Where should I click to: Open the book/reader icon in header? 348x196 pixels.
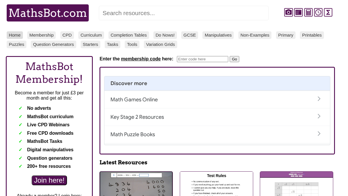298,12
